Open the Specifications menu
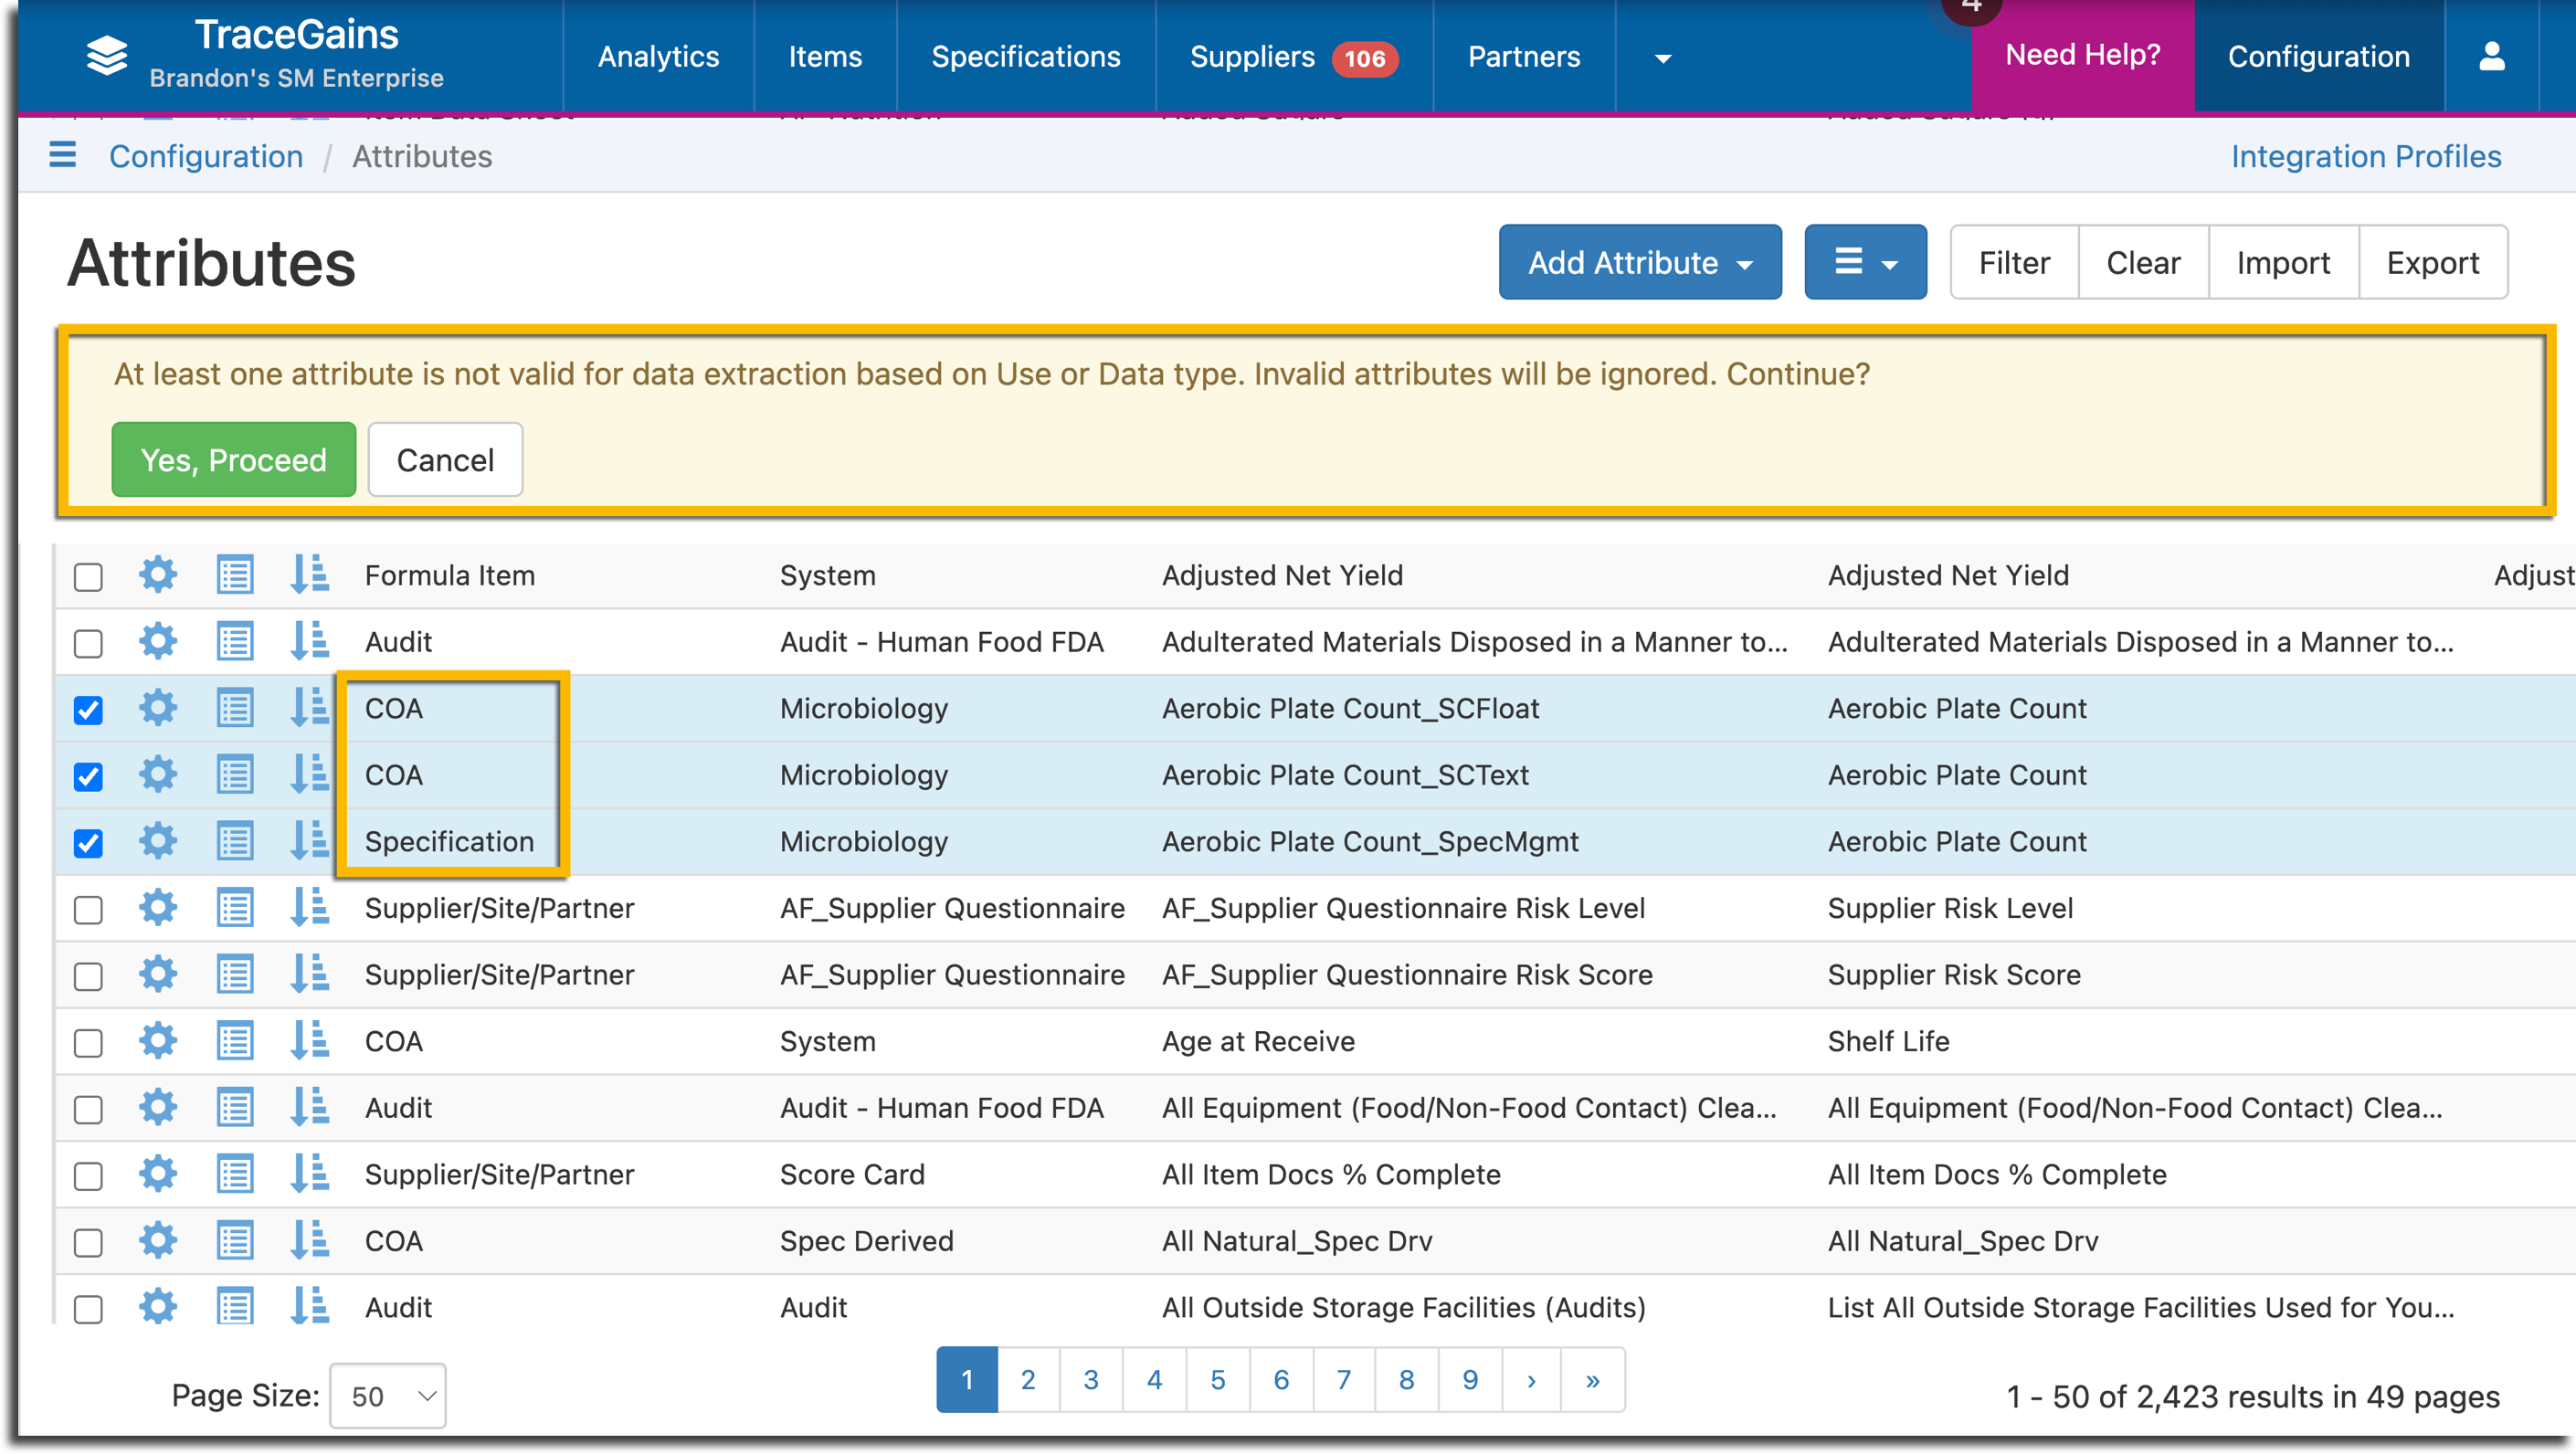2576x1454 pixels. (1026, 57)
